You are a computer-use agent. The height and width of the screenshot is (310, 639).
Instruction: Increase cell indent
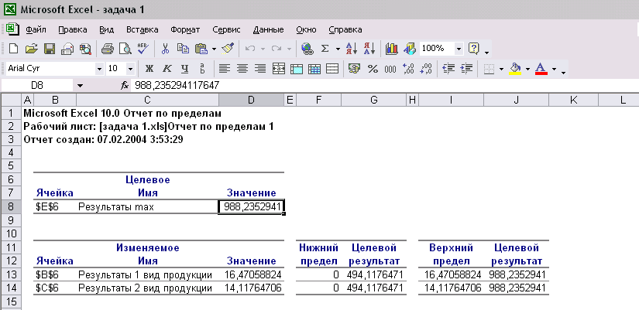pyautogui.click(x=466, y=69)
